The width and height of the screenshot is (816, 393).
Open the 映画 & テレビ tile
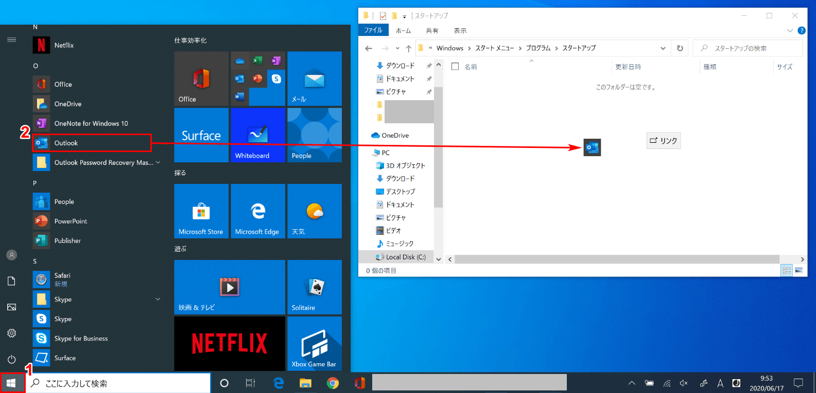pos(230,287)
